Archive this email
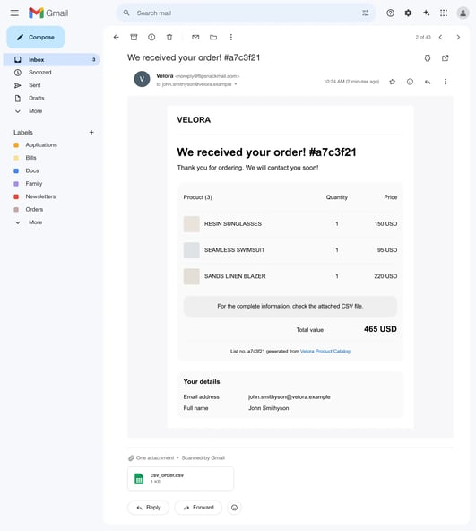The width and height of the screenshot is (476, 531). (134, 38)
